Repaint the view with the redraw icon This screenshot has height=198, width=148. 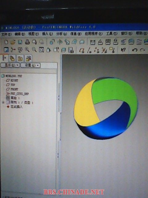[x=6, y=49]
